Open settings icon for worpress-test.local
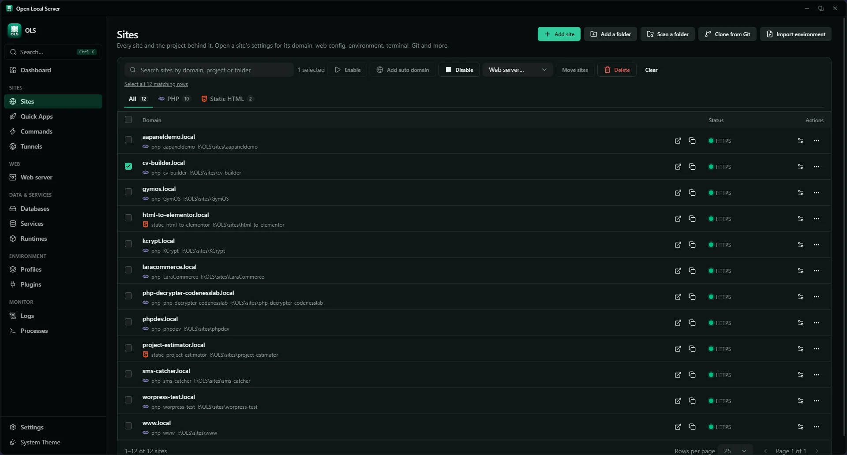 click(x=801, y=401)
